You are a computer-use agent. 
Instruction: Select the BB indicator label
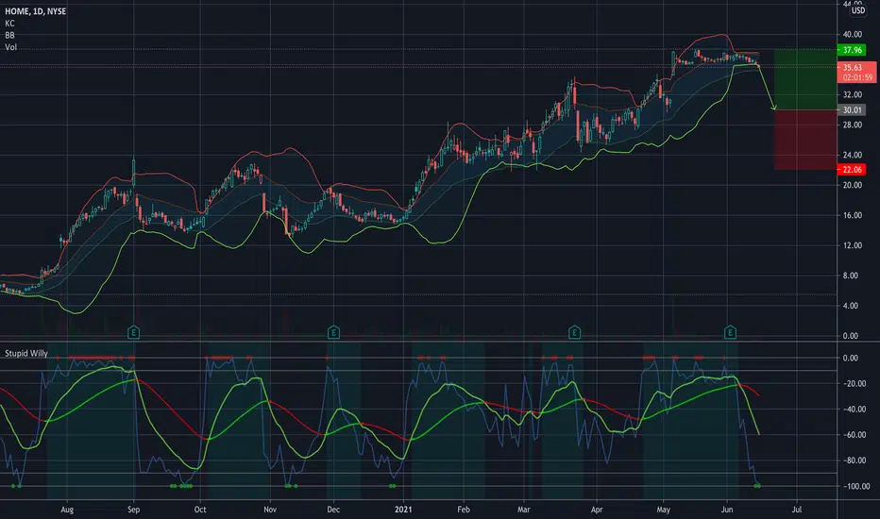tap(9, 35)
